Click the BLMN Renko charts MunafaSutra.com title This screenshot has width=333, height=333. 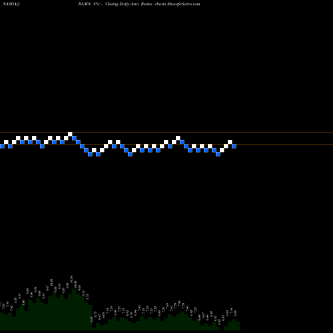point(139,4)
